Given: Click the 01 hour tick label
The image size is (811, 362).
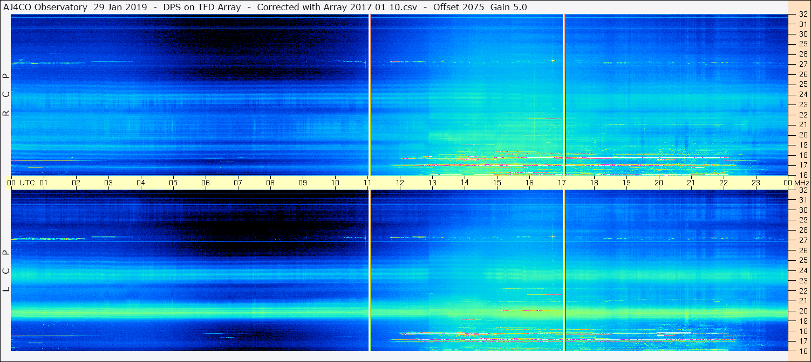Looking at the screenshot, I should pos(44,183).
